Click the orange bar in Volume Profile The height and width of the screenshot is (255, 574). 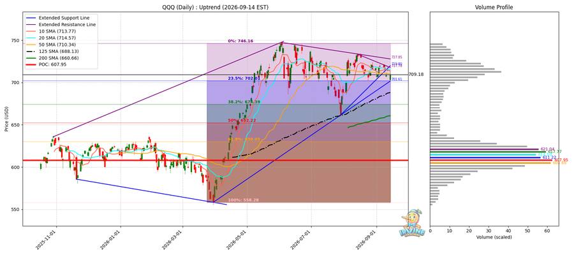[490, 163]
